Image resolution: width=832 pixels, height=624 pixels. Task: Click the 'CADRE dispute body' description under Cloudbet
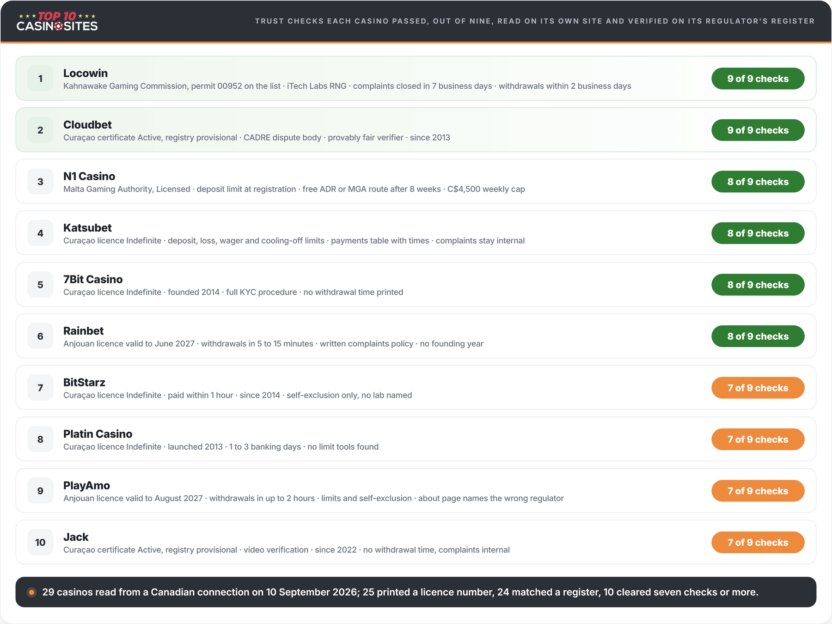click(257, 138)
